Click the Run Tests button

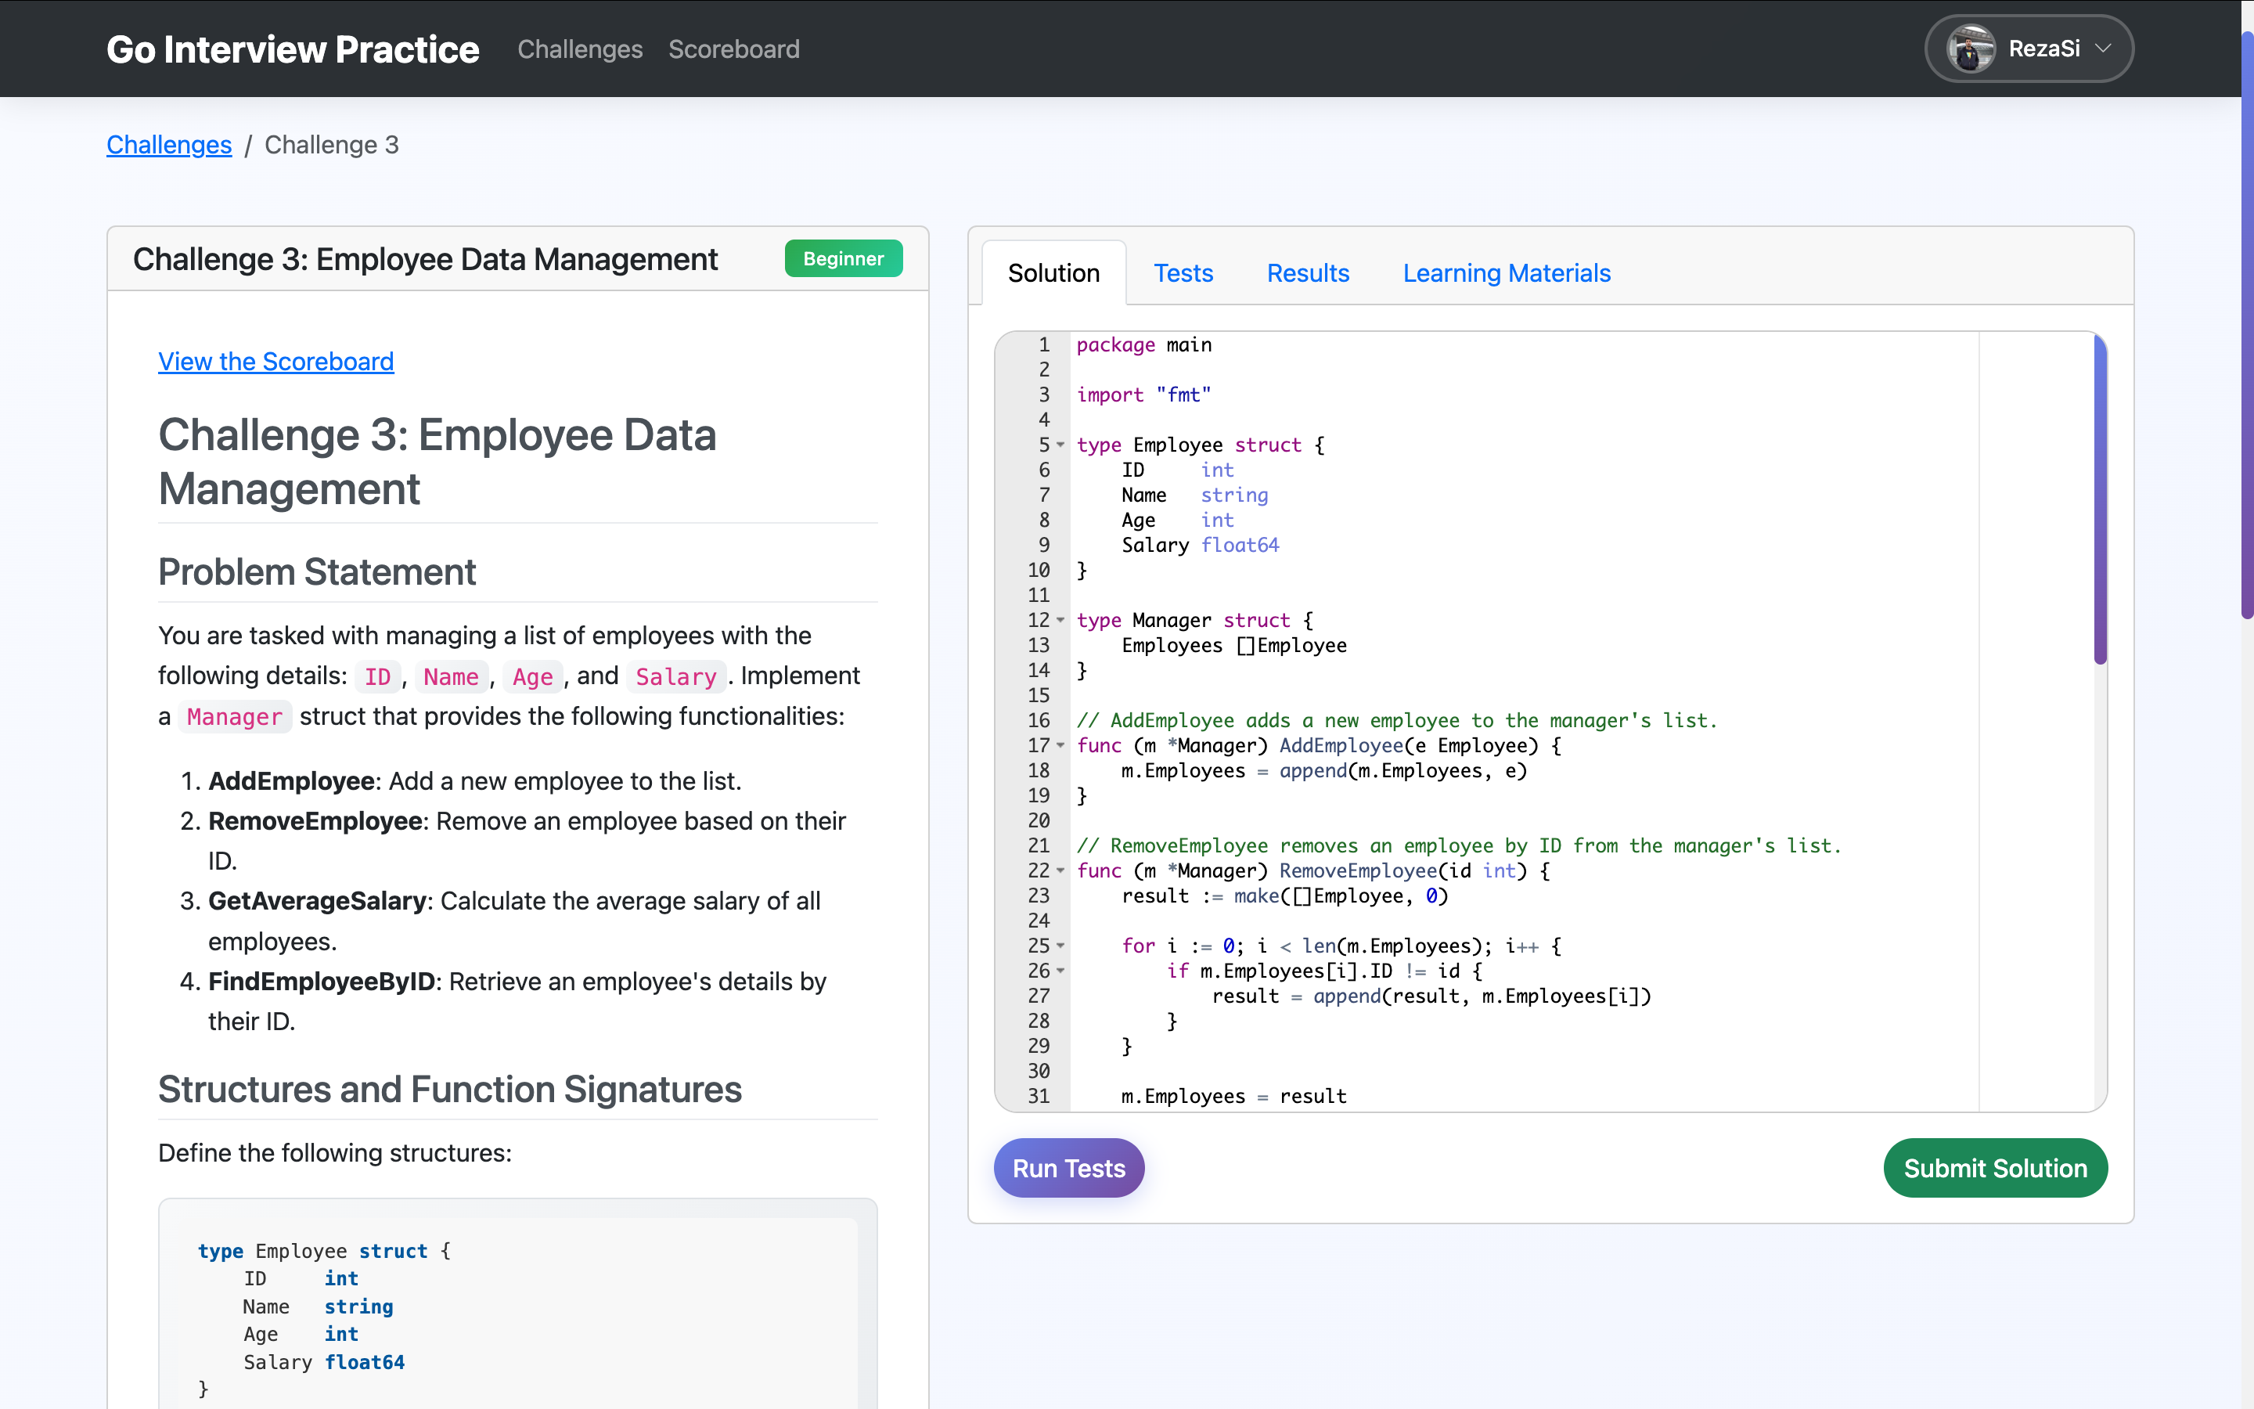pos(1068,1168)
